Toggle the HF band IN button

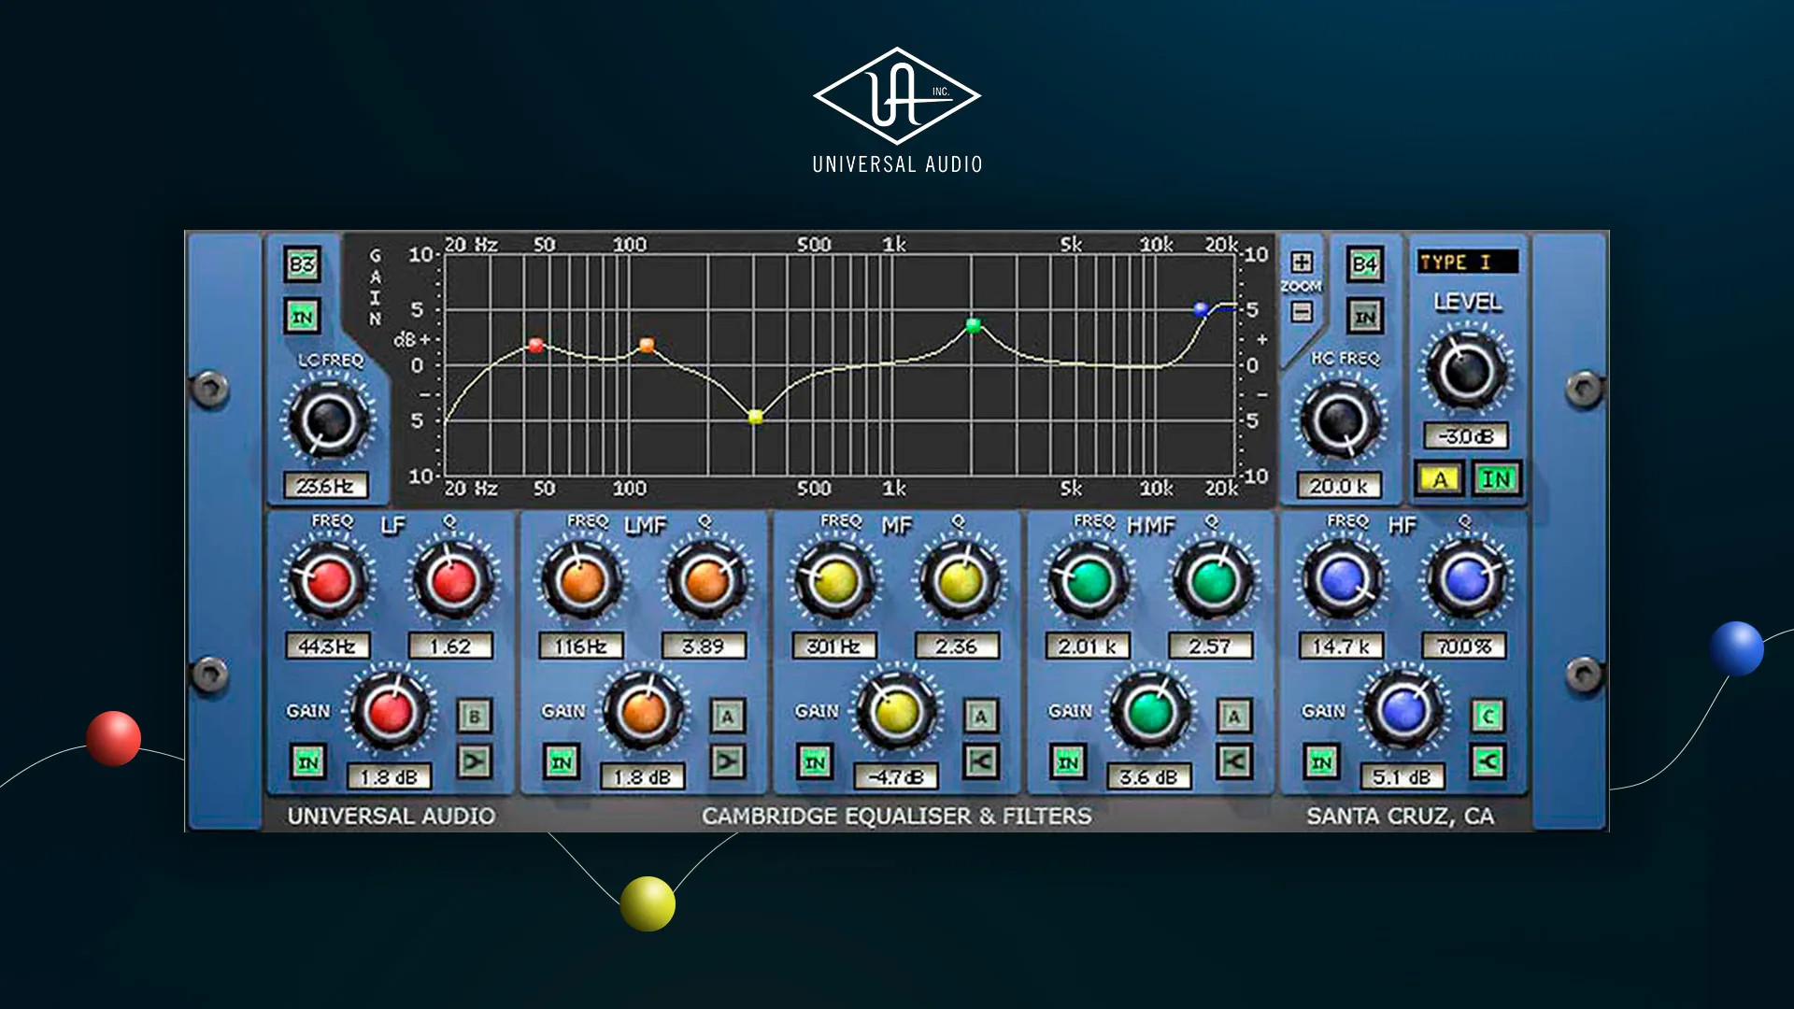pyautogui.click(x=1320, y=761)
